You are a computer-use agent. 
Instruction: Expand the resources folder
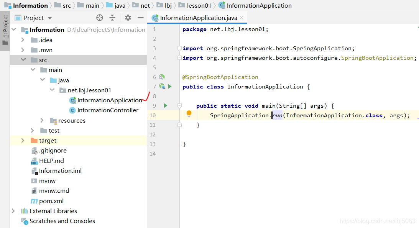click(42, 120)
